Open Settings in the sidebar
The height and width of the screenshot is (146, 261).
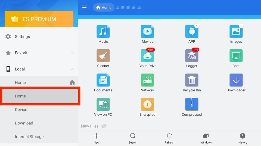click(x=39, y=36)
